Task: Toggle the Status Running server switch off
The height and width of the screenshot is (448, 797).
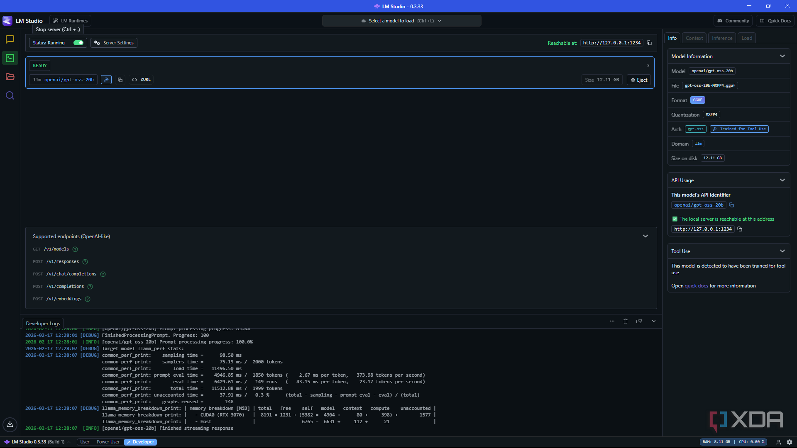Action: tap(78, 43)
